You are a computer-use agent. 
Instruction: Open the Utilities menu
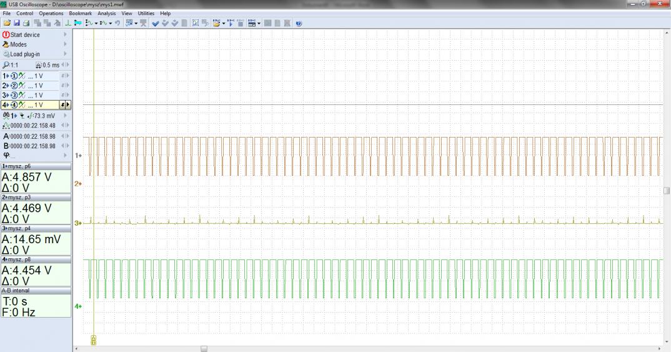tap(146, 13)
